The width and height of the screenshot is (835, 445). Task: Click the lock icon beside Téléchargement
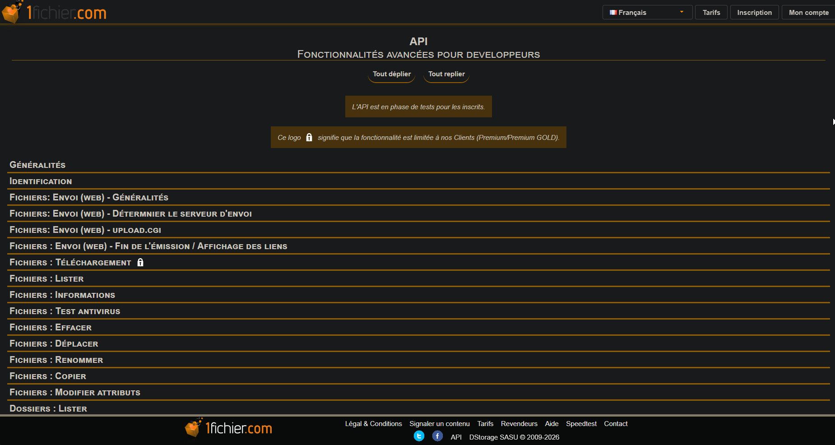pos(140,263)
